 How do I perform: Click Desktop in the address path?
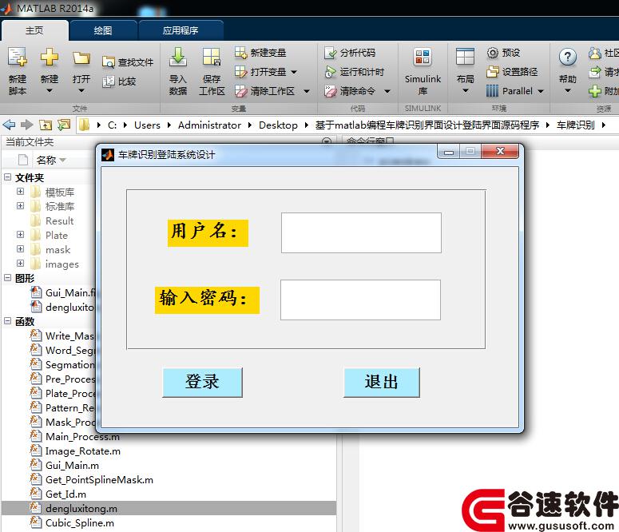278,125
